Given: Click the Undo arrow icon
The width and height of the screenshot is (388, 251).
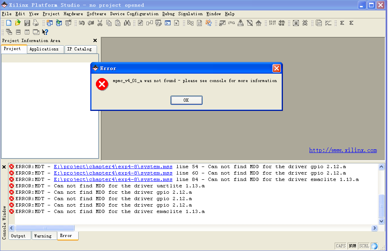Looking at the screenshot, I should tap(82, 23).
